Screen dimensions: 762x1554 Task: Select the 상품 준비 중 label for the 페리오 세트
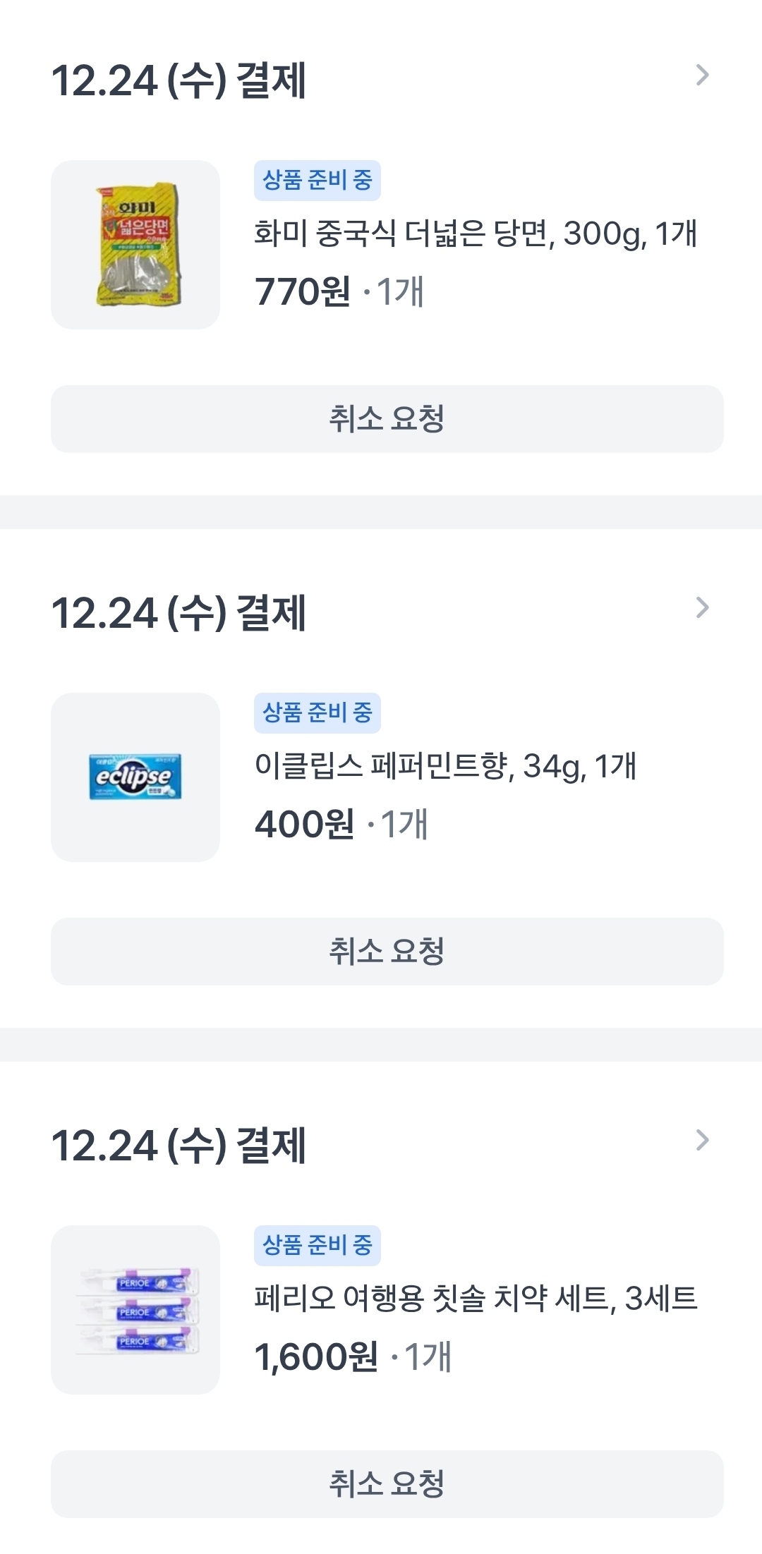317,1246
